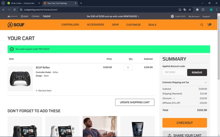
Task: Open the shopping cart icon
Action: 209,25
